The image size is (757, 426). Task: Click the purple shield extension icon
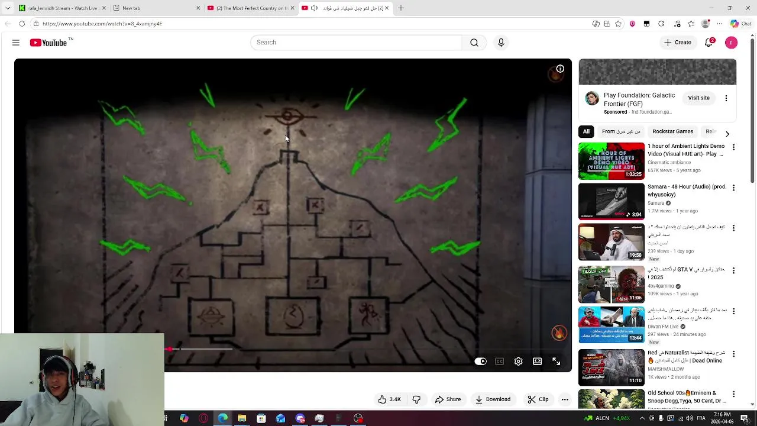(x=632, y=24)
